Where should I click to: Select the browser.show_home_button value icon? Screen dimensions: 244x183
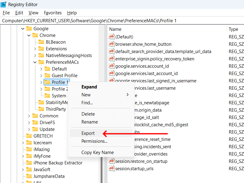click(111, 44)
